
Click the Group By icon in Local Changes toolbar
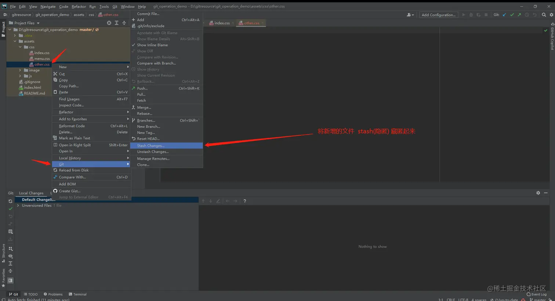[10, 249]
